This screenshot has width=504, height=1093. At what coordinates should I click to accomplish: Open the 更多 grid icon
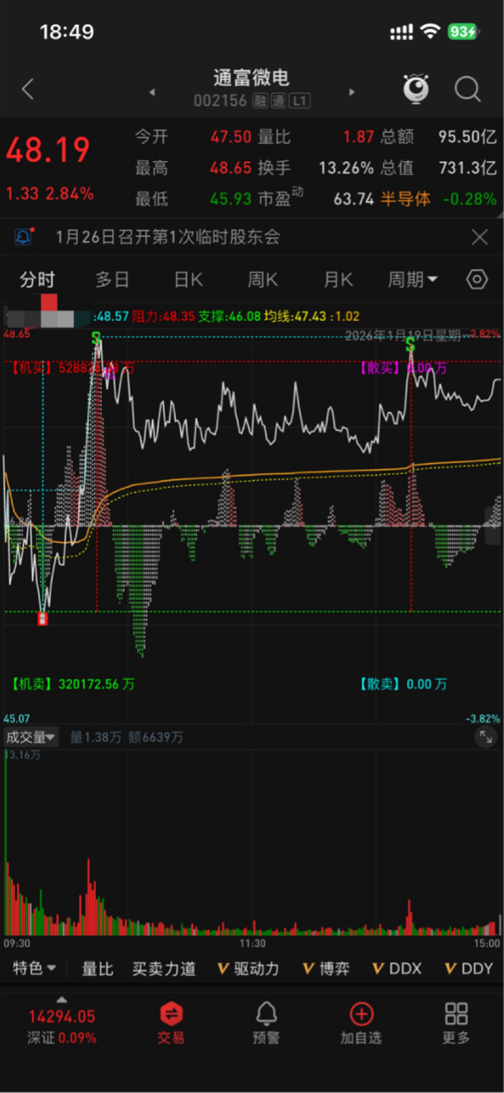456,1022
